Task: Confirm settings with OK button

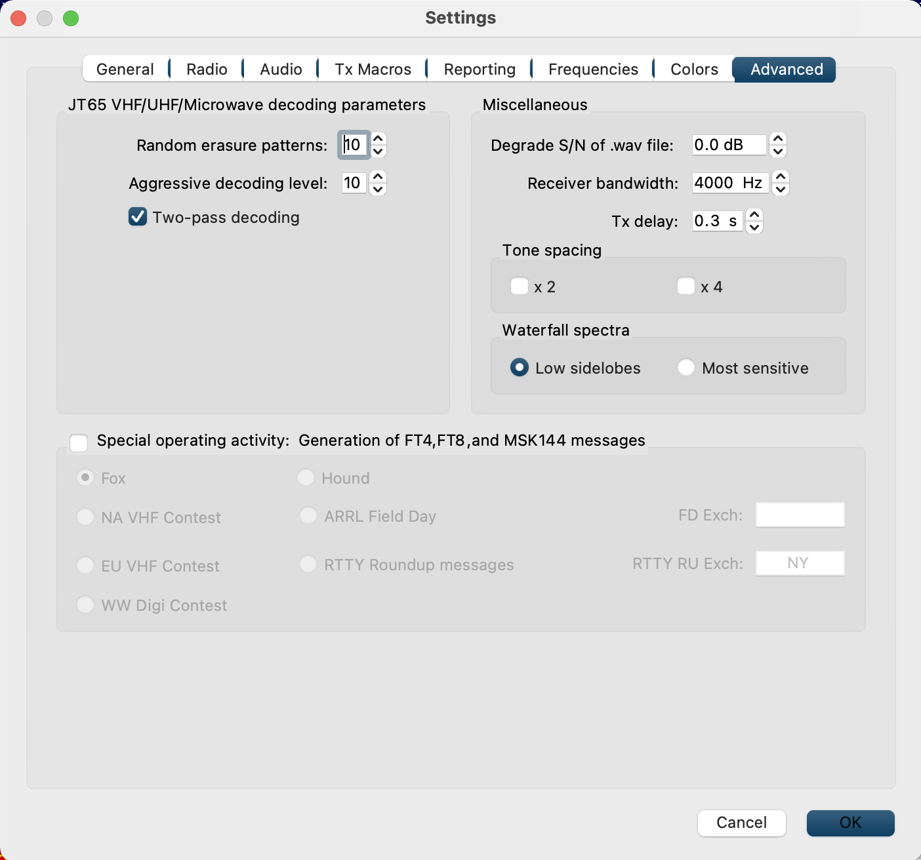Action: pos(851,823)
